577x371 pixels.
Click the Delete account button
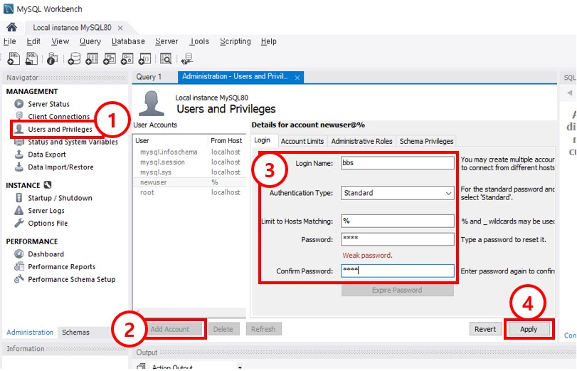(x=223, y=329)
